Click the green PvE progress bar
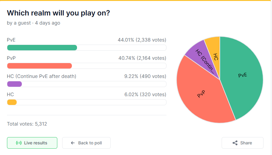Image resolution: width=272 pixels, height=155 pixels. click(x=42, y=48)
